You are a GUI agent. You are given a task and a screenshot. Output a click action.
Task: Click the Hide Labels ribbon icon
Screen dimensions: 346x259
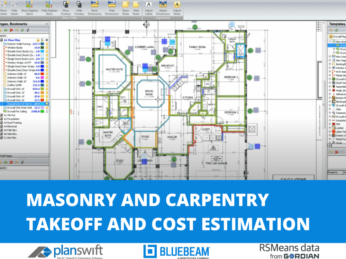pyautogui.click(x=14, y=4)
